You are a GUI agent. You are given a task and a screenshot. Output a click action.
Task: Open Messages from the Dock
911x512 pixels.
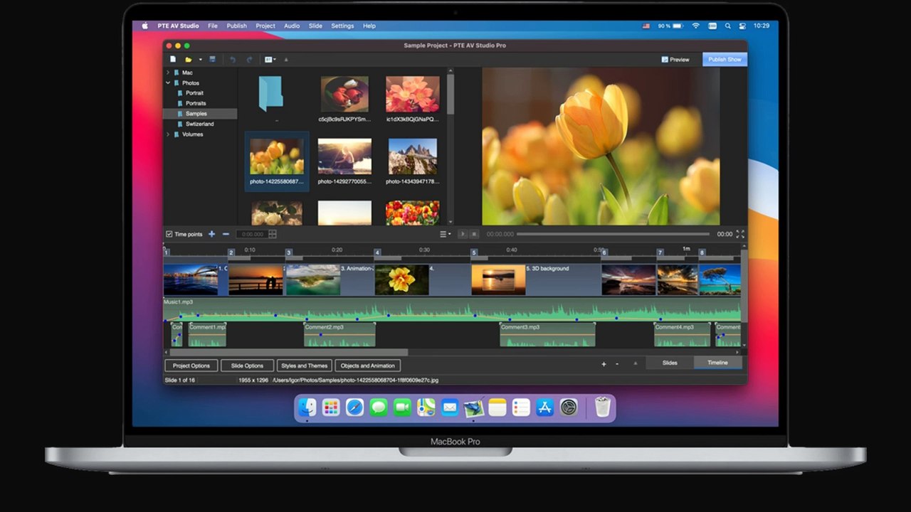click(x=379, y=407)
